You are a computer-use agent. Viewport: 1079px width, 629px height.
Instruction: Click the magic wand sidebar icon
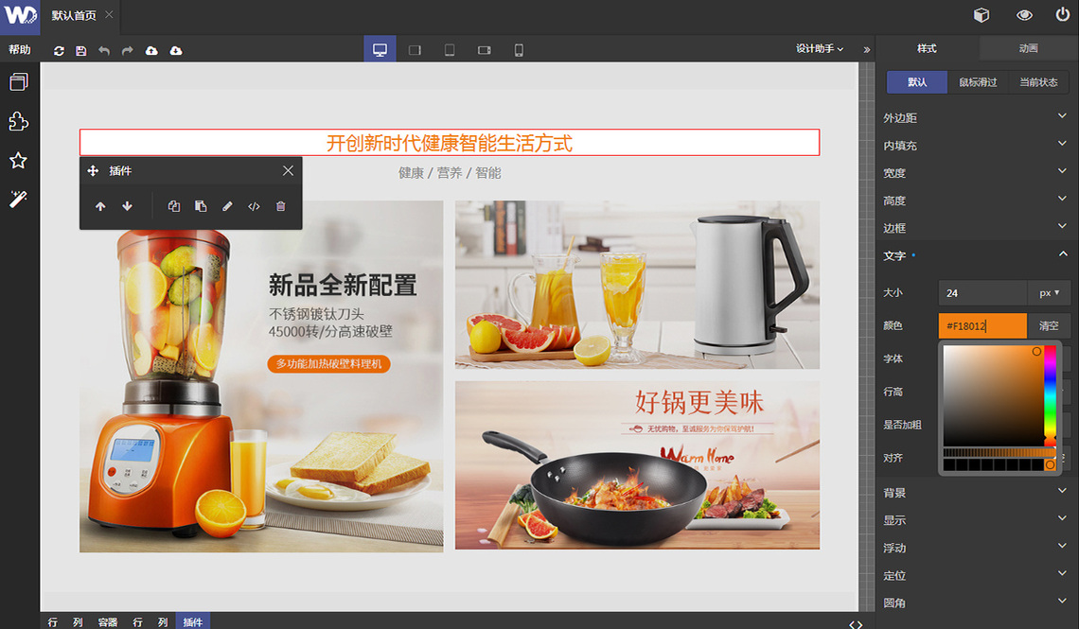pyautogui.click(x=18, y=199)
